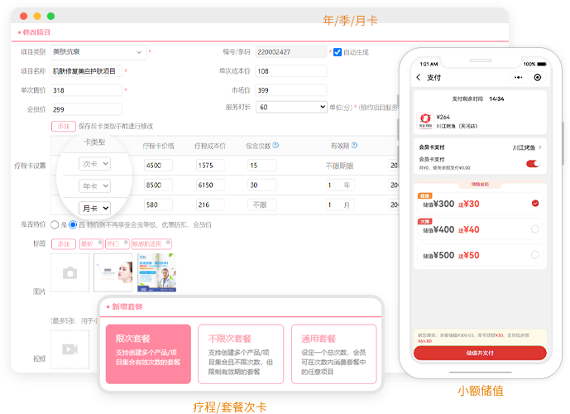Click the 添加 button above card table
570x414 pixels.
[x=62, y=127]
